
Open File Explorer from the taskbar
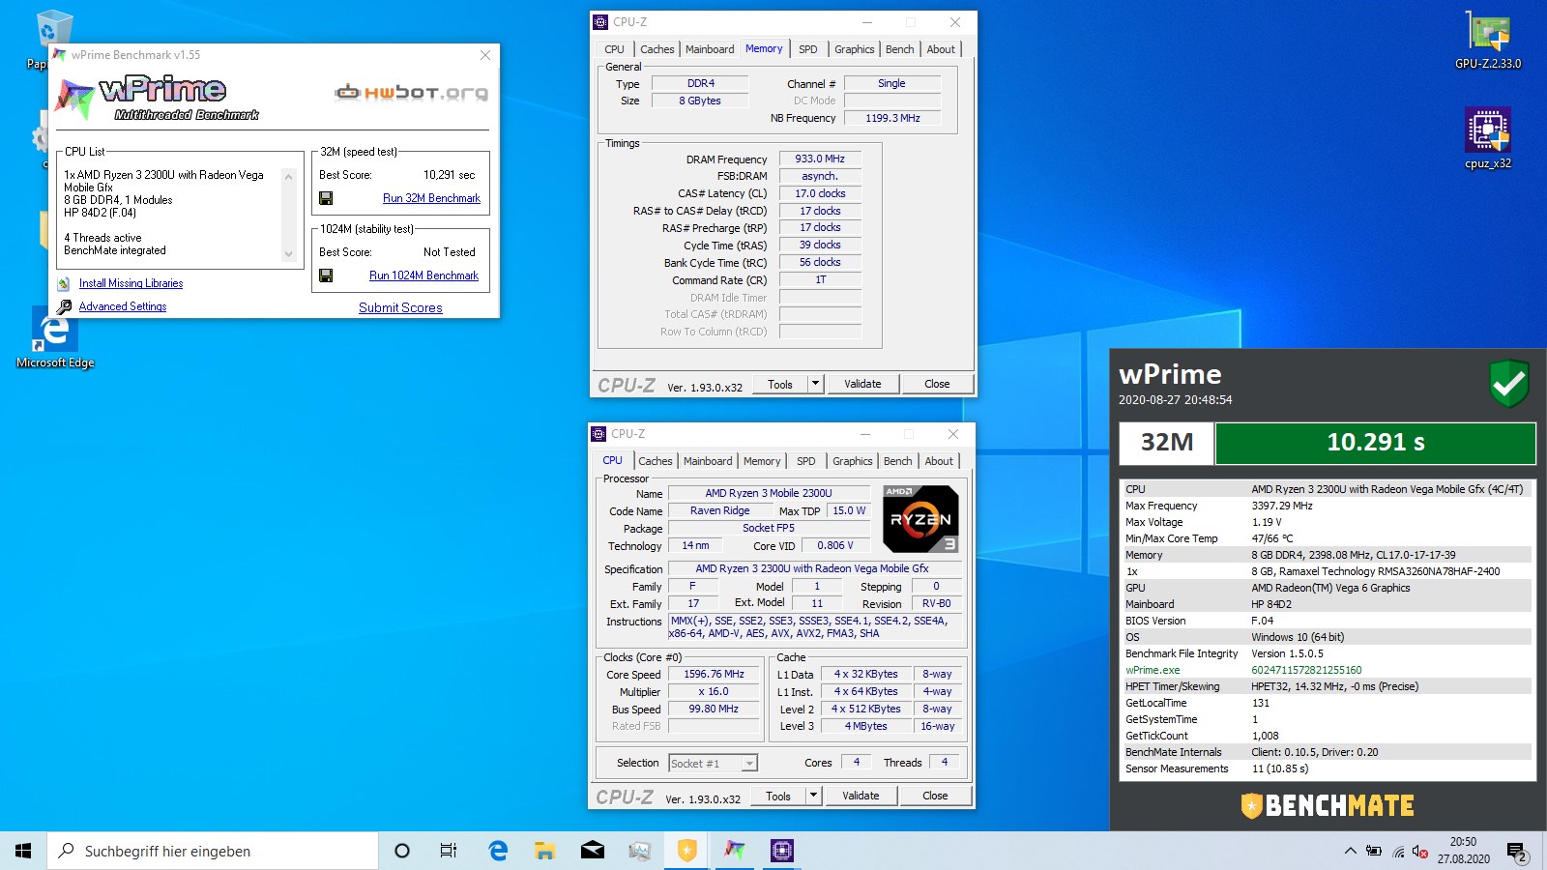[545, 851]
